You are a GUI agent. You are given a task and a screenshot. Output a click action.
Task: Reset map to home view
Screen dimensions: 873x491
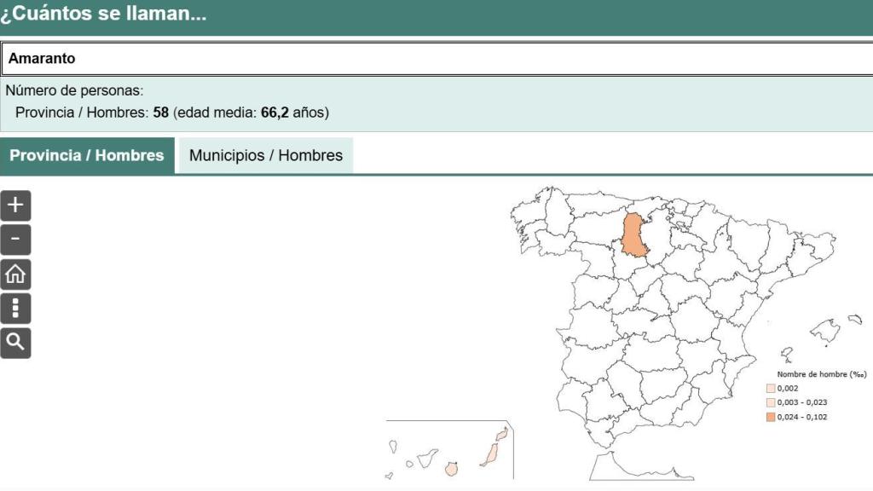(15, 274)
